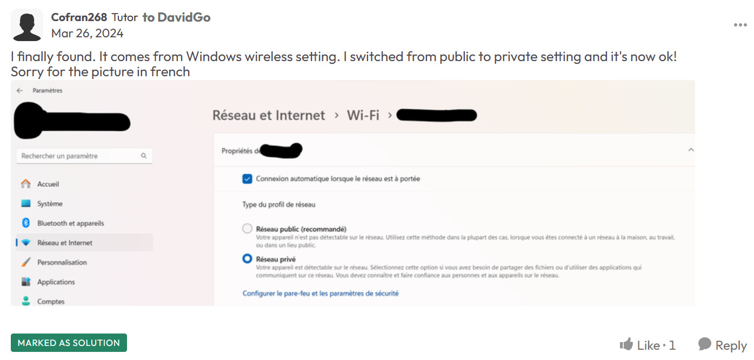Click the DavidGo username link

184,17
